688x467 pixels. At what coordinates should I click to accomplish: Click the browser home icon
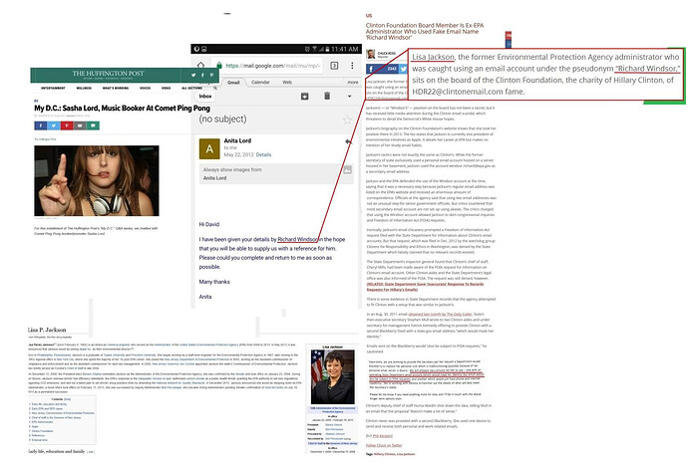coord(201,66)
